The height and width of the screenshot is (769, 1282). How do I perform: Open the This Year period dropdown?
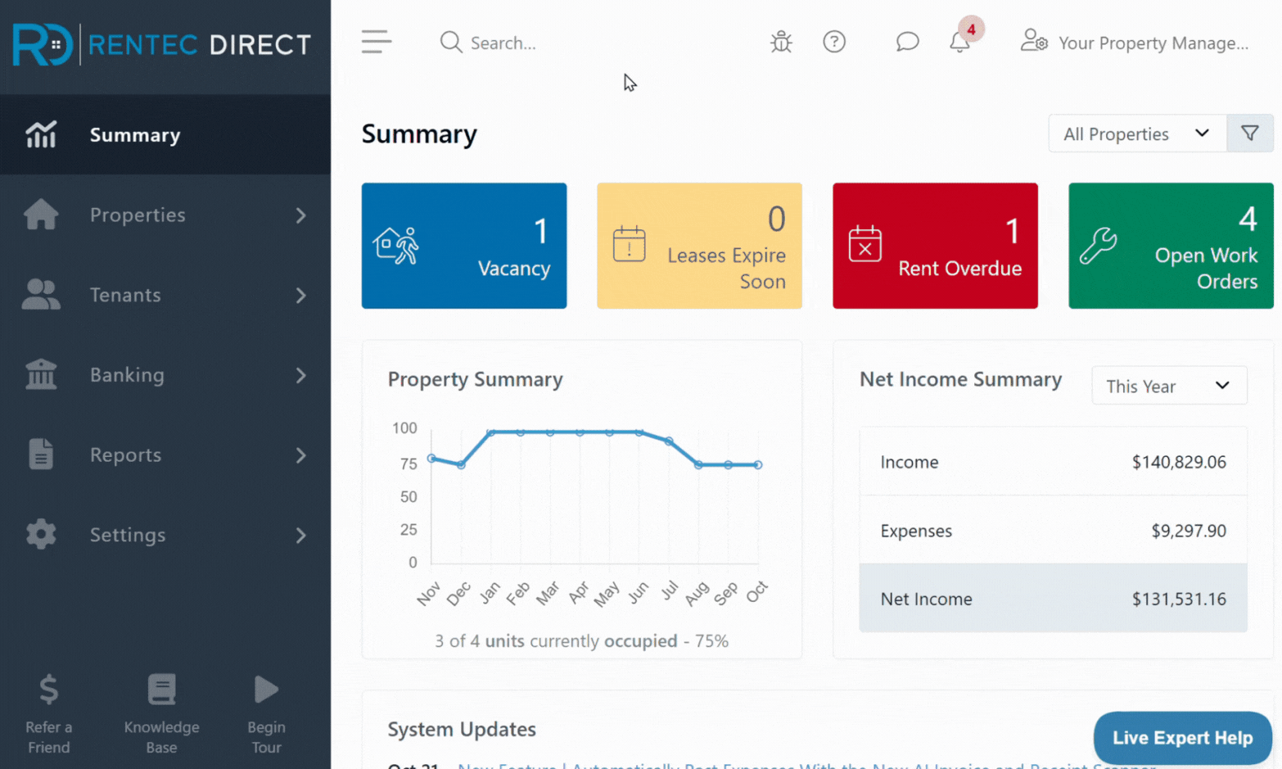click(1169, 386)
